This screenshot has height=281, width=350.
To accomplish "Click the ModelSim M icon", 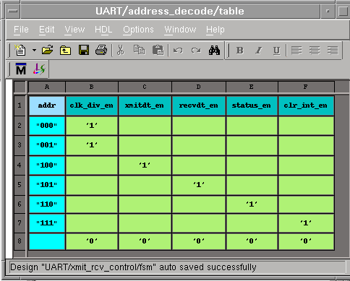I will point(21,69).
